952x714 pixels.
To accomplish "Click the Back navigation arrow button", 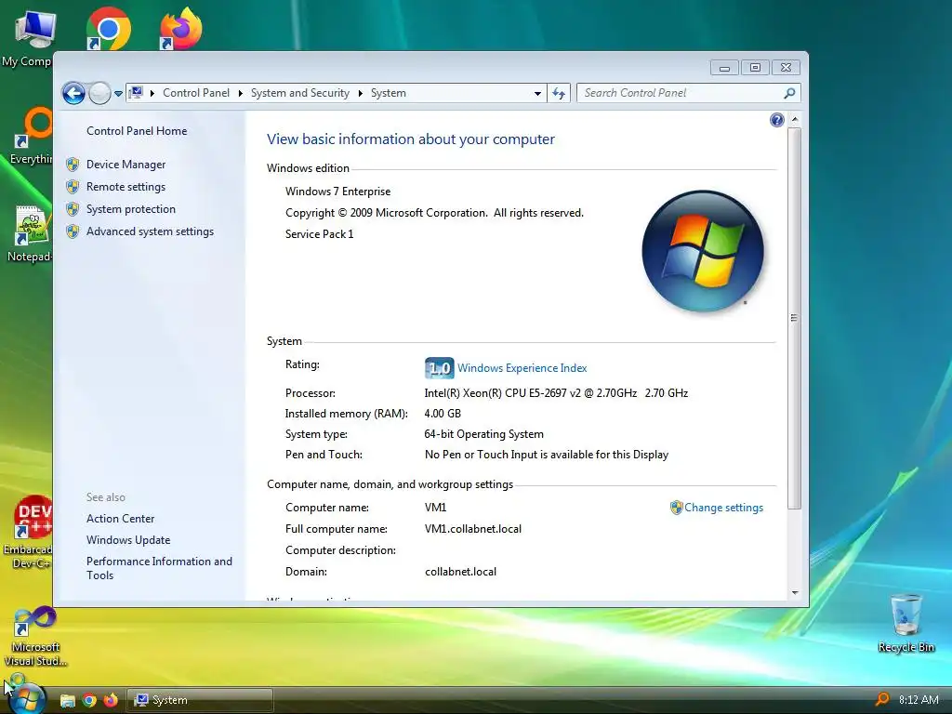I will [73, 93].
